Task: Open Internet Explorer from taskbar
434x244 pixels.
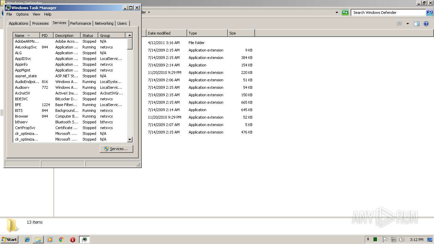Action: (x=27, y=240)
